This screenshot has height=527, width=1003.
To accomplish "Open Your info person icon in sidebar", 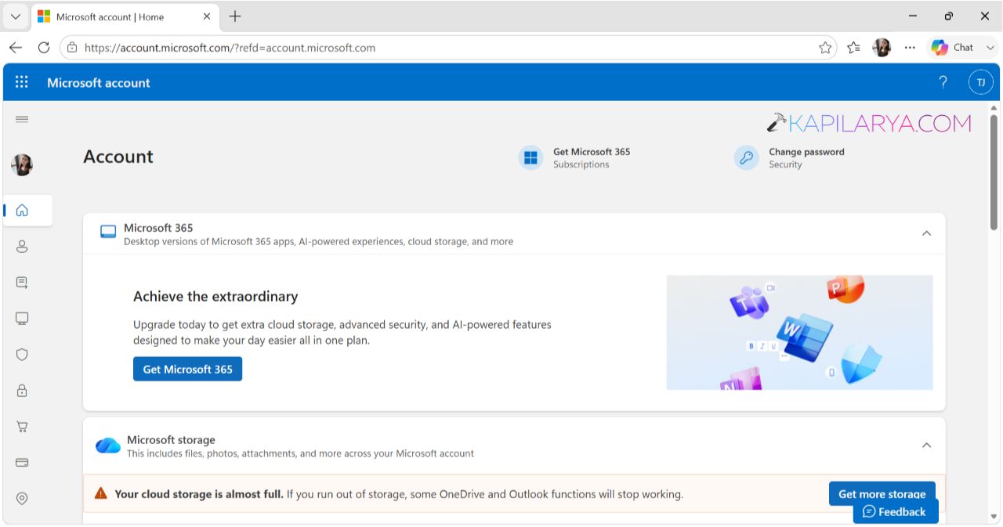I will point(22,247).
